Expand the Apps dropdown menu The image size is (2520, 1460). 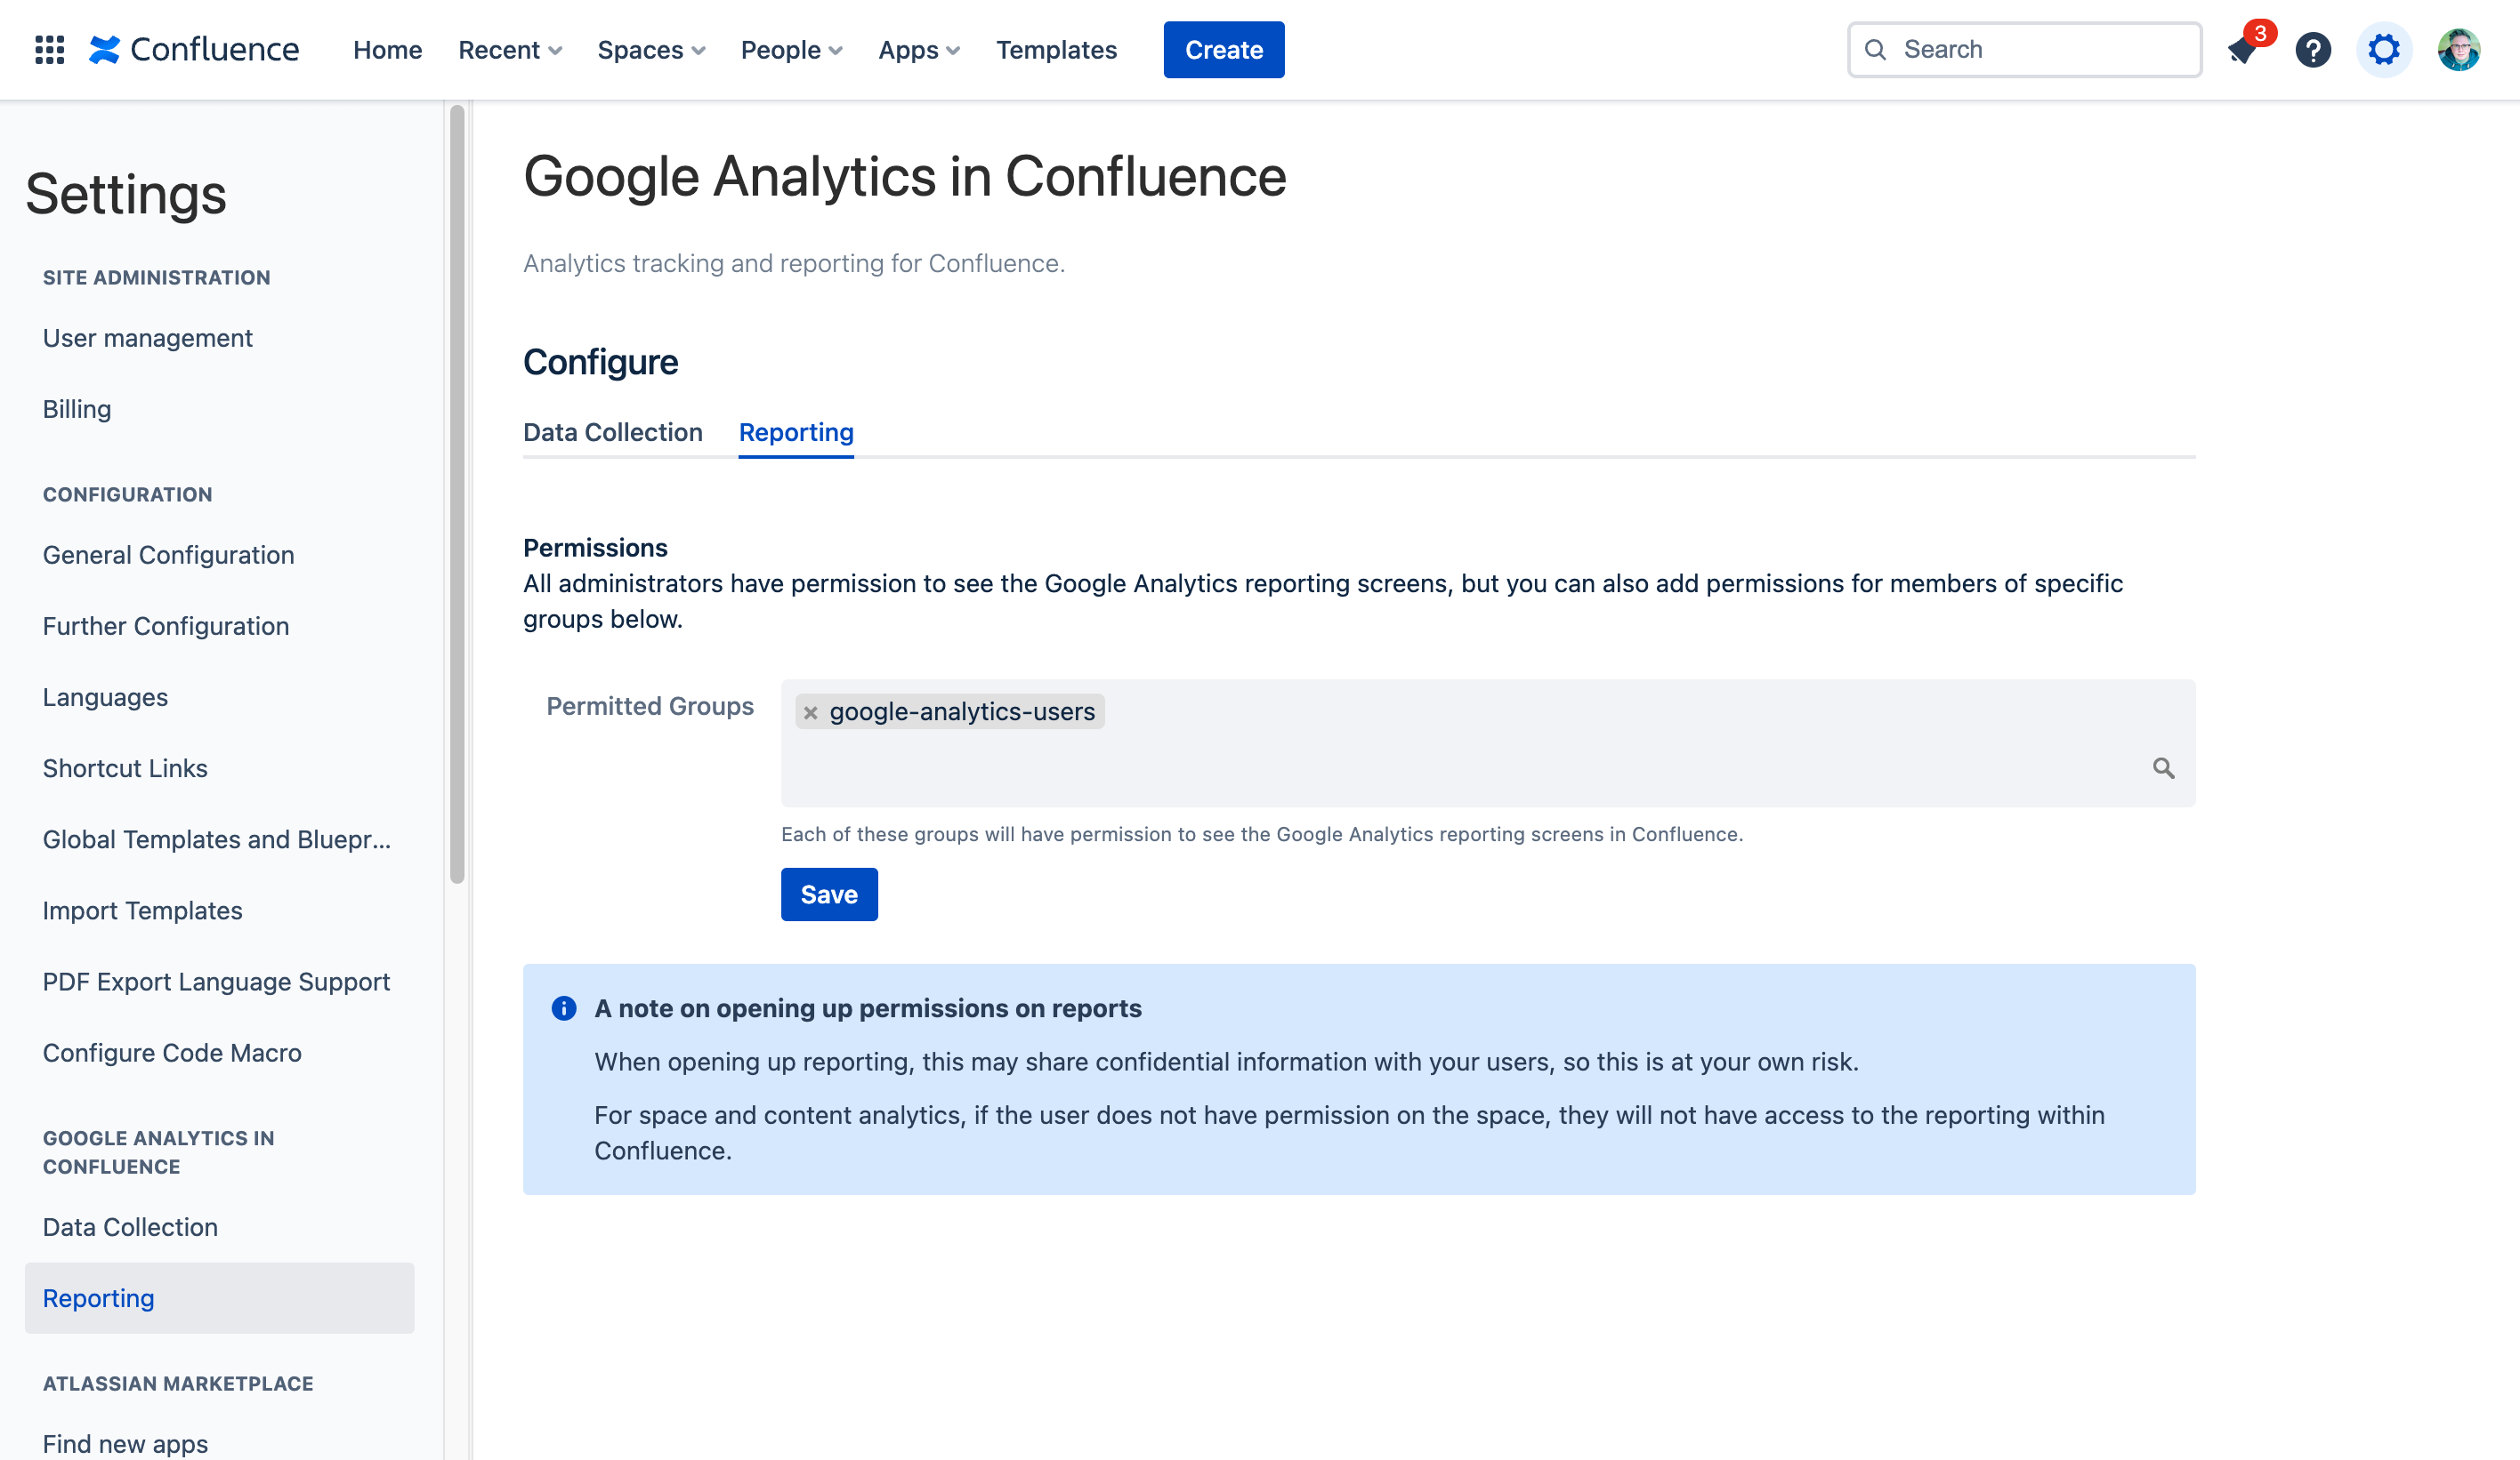tap(918, 50)
